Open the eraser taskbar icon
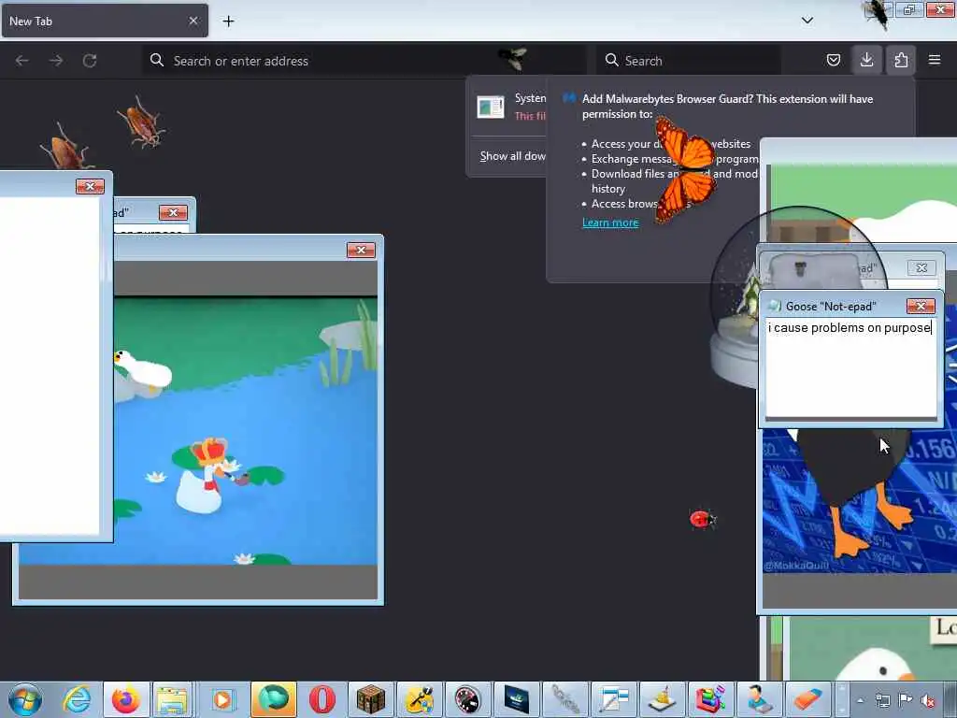The height and width of the screenshot is (718, 957). pos(807,699)
